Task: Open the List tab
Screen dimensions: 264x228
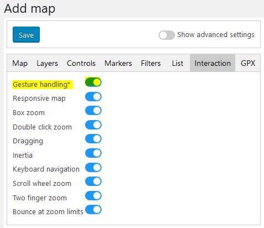Action: click(x=177, y=63)
